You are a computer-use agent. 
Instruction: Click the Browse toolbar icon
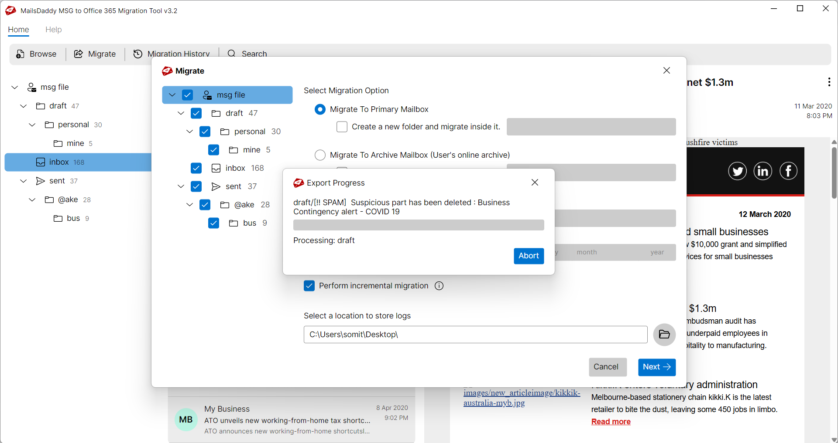(x=20, y=54)
